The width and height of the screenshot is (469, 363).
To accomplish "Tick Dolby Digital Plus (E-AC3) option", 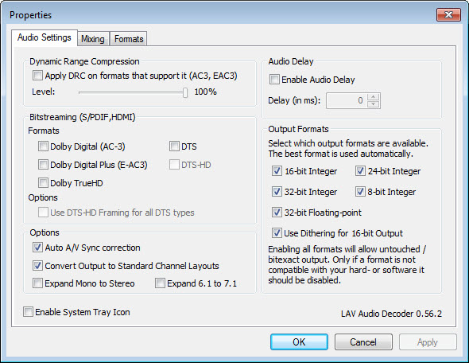I will coord(43,165).
